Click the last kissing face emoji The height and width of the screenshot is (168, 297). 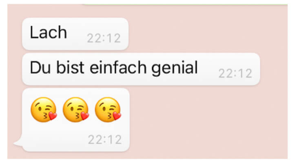point(108,110)
